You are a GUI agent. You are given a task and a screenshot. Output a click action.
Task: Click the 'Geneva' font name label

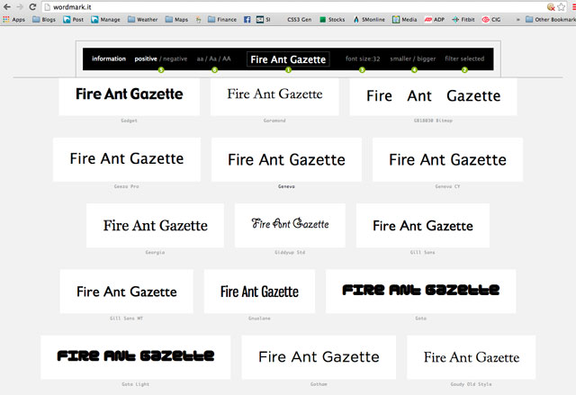click(x=286, y=186)
